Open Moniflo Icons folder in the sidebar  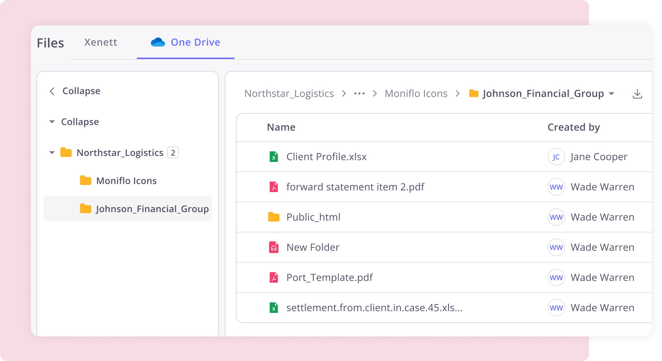(x=126, y=181)
